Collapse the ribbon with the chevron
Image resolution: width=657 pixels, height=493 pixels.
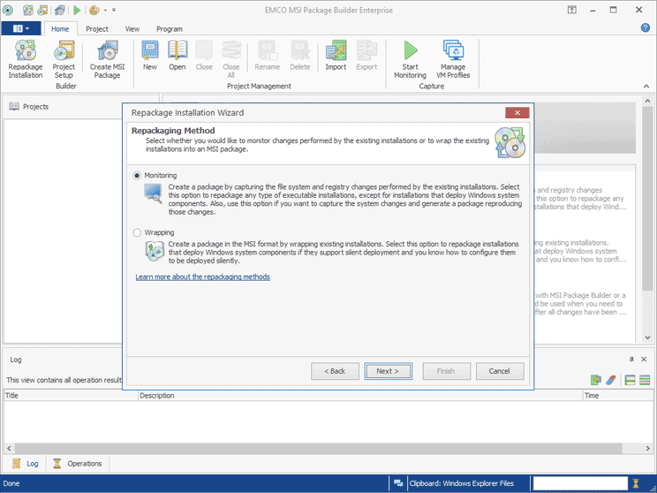[x=646, y=86]
